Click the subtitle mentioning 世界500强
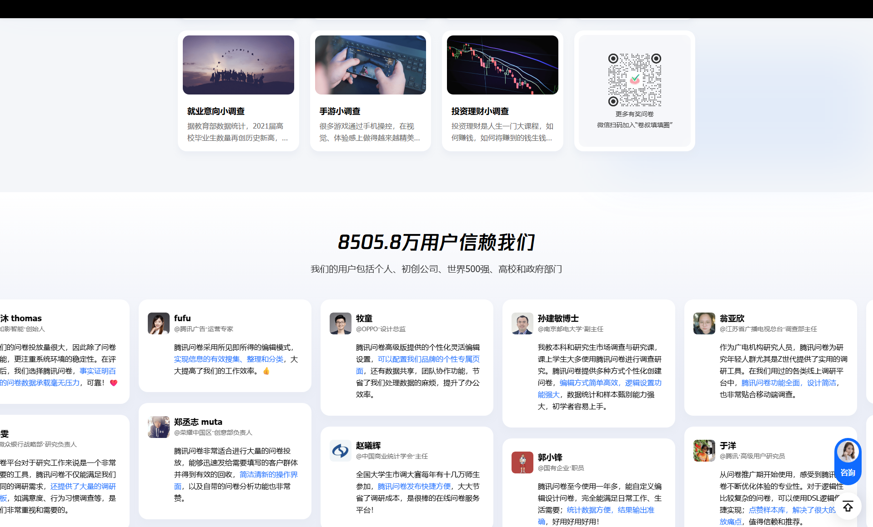 click(436, 269)
